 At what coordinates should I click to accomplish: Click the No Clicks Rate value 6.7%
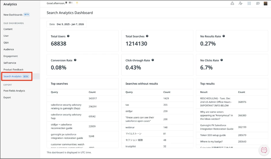pyautogui.click(x=206, y=68)
